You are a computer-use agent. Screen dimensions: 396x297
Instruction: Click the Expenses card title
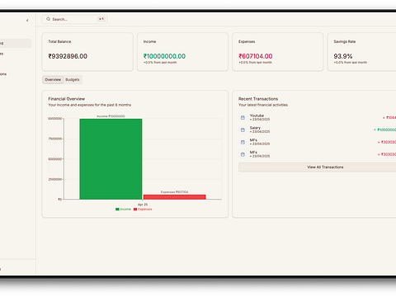[247, 41]
